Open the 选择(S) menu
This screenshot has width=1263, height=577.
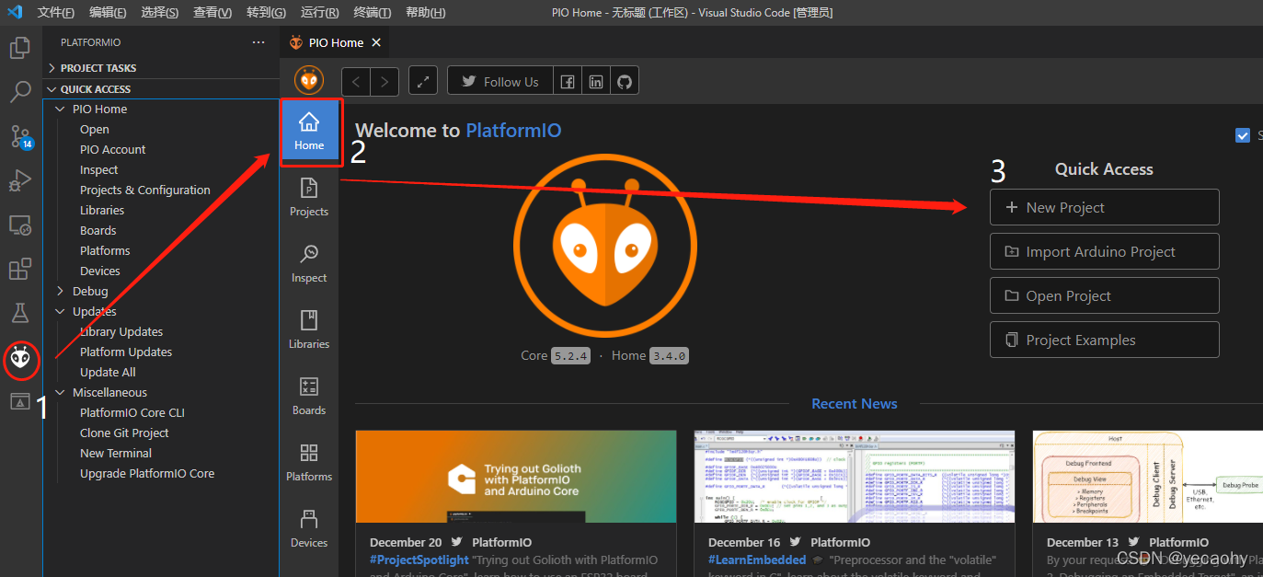(160, 13)
